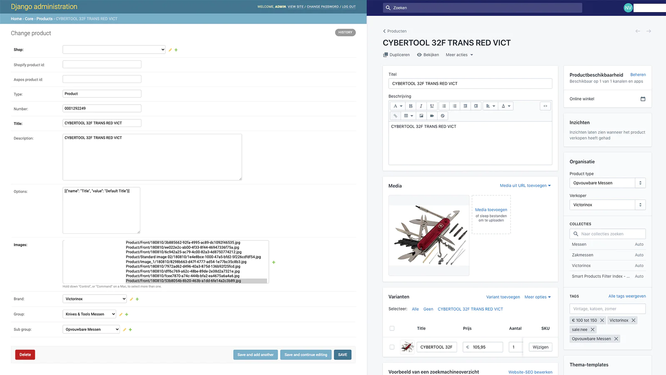Insert video in Beschrijving editor

click(x=432, y=116)
